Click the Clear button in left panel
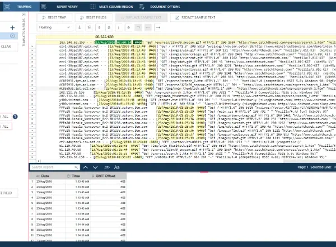 tap(6, 46)
